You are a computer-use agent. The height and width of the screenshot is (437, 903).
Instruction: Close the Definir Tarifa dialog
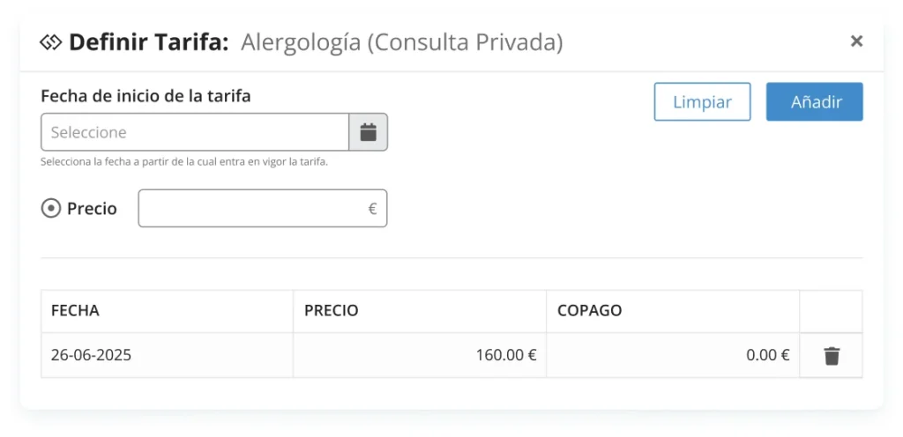pyautogui.click(x=856, y=41)
